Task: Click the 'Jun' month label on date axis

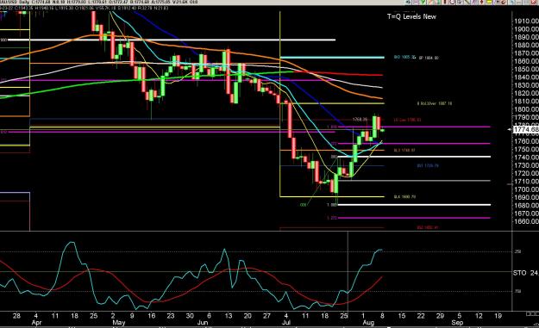Action: [x=203, y=323]
